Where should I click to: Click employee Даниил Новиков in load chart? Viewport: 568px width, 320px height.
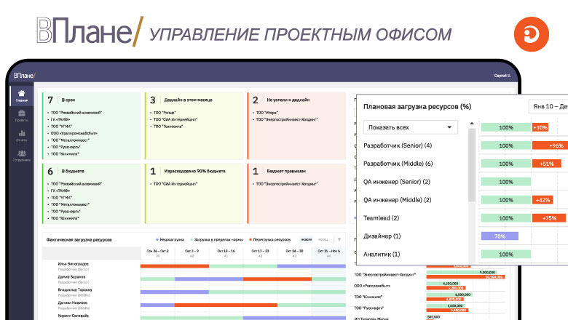[x=72, y=303]
